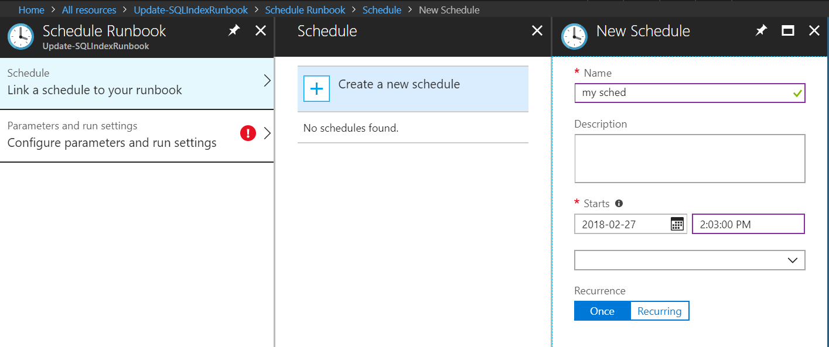Screen dimensions: 829x347
Task: Click the plus icon for new schedule
Action: [316, 89]
